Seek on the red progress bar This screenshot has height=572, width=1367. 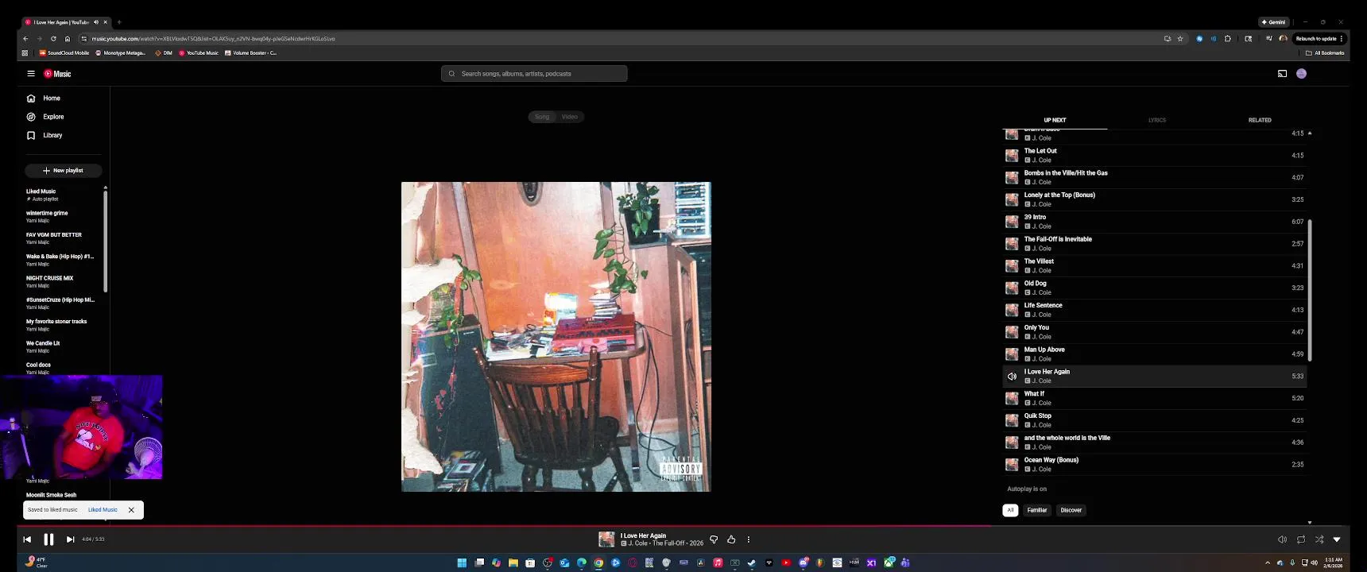504,526
